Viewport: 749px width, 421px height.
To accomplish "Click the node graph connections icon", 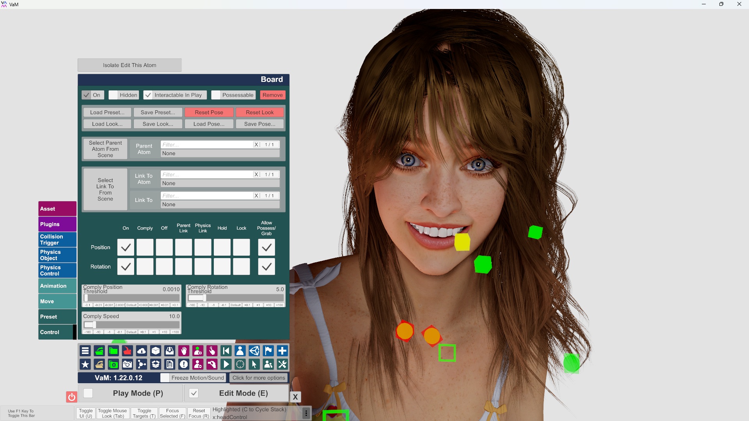I will [x=142, y=364].
